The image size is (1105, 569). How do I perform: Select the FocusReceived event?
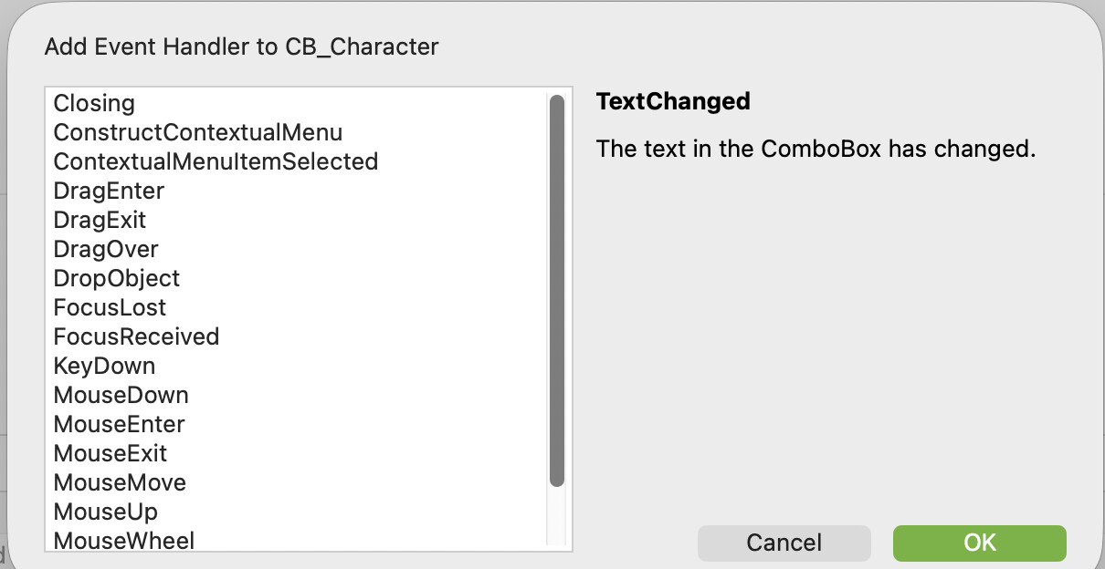136,336
